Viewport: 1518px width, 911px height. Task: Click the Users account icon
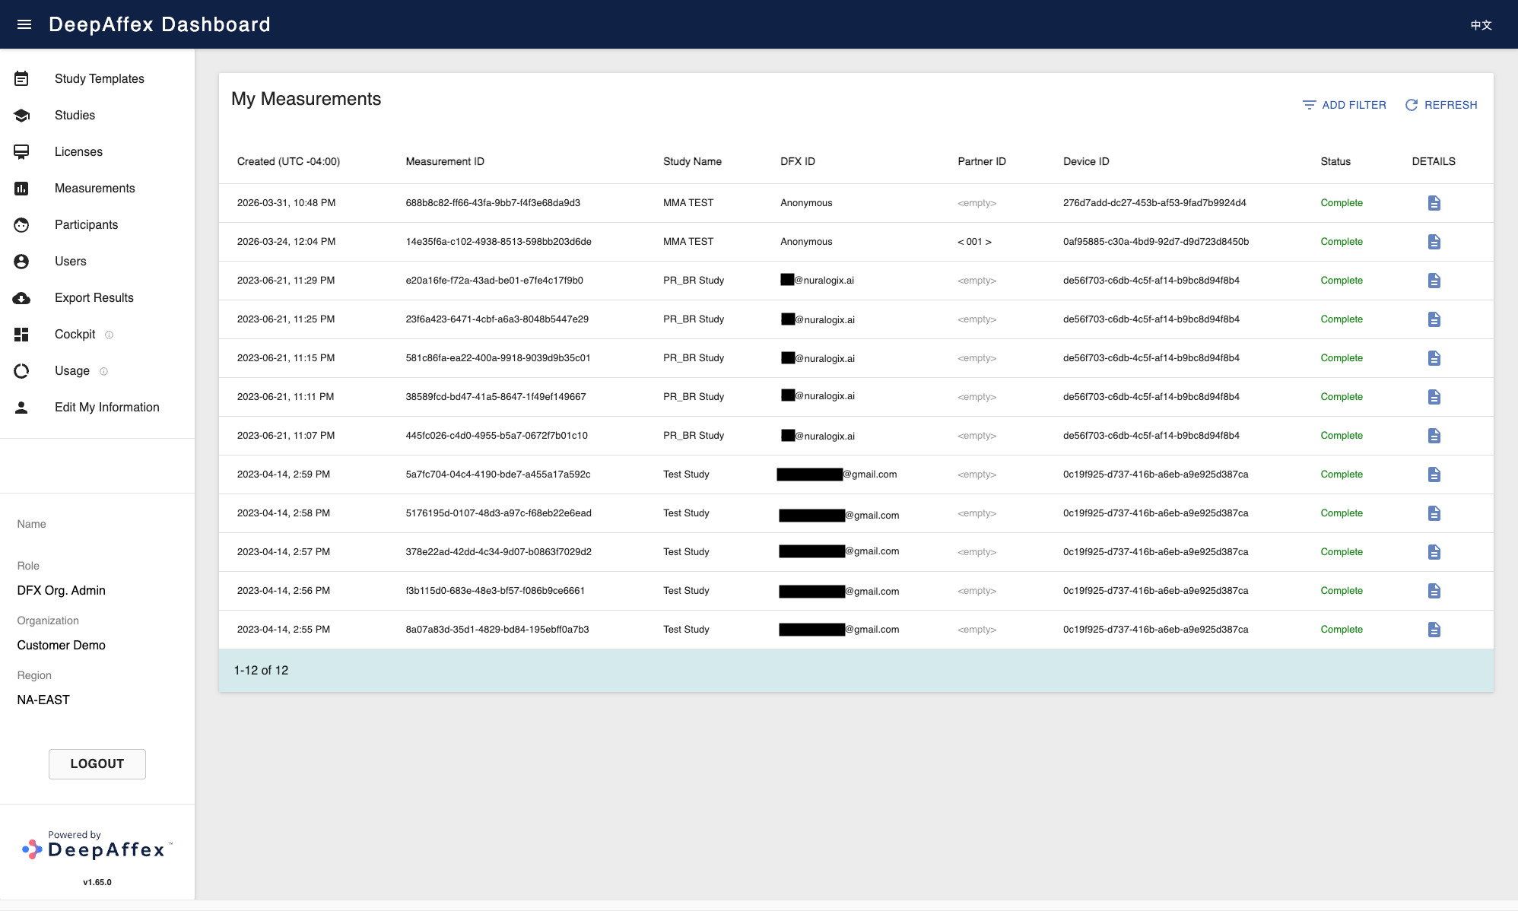point(21,261)
